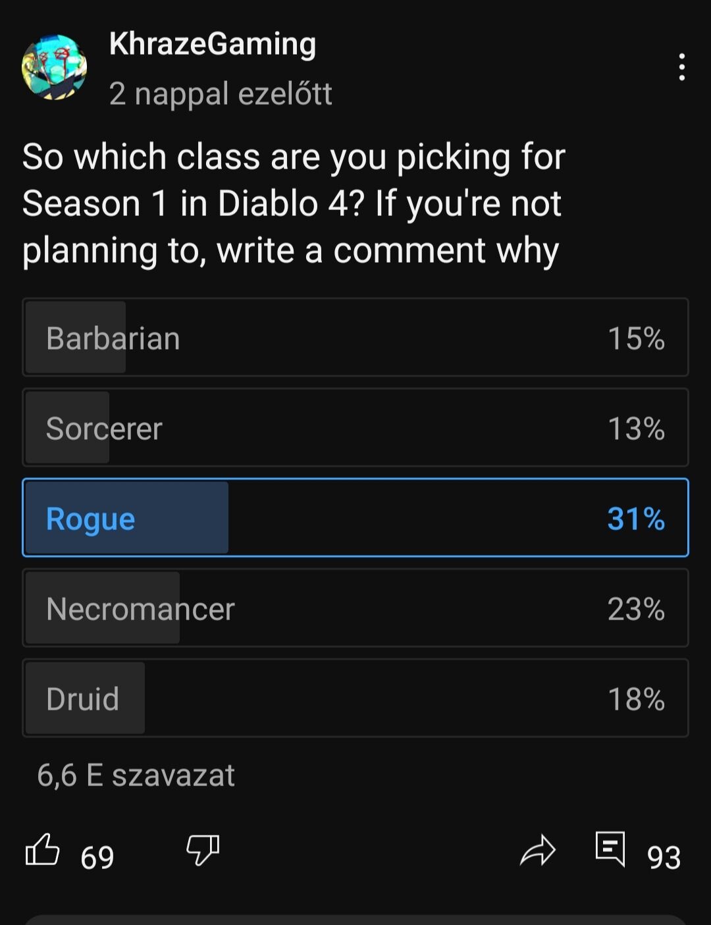The height and width of the screenshot is (925, 711).
Task: Tap the share arrow icon
Action: pos(538,850)
